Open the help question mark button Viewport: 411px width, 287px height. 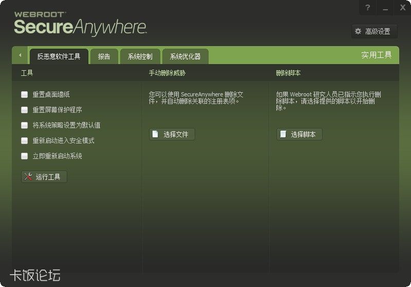pyautogui.click(x=368, y=8)
